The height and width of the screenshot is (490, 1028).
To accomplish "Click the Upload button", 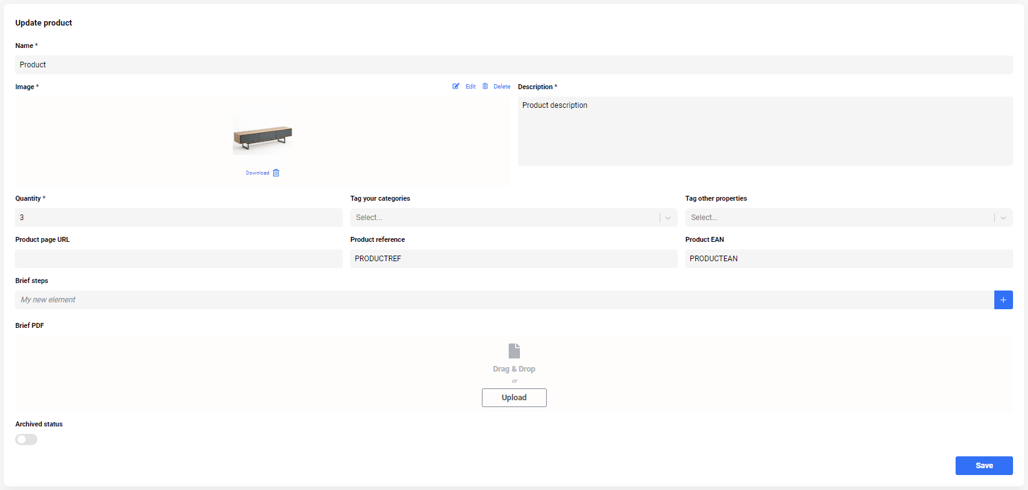I will tap(514, 398).
